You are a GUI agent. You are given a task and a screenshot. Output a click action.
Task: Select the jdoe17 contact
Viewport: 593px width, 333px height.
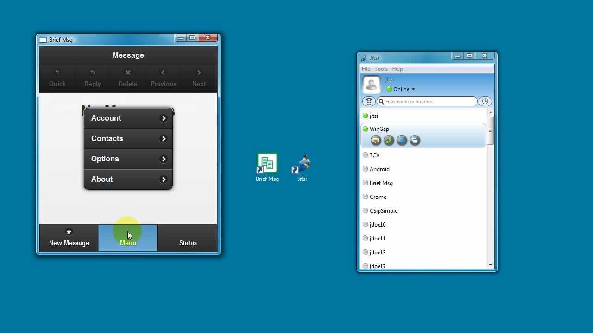click(423, 265)
